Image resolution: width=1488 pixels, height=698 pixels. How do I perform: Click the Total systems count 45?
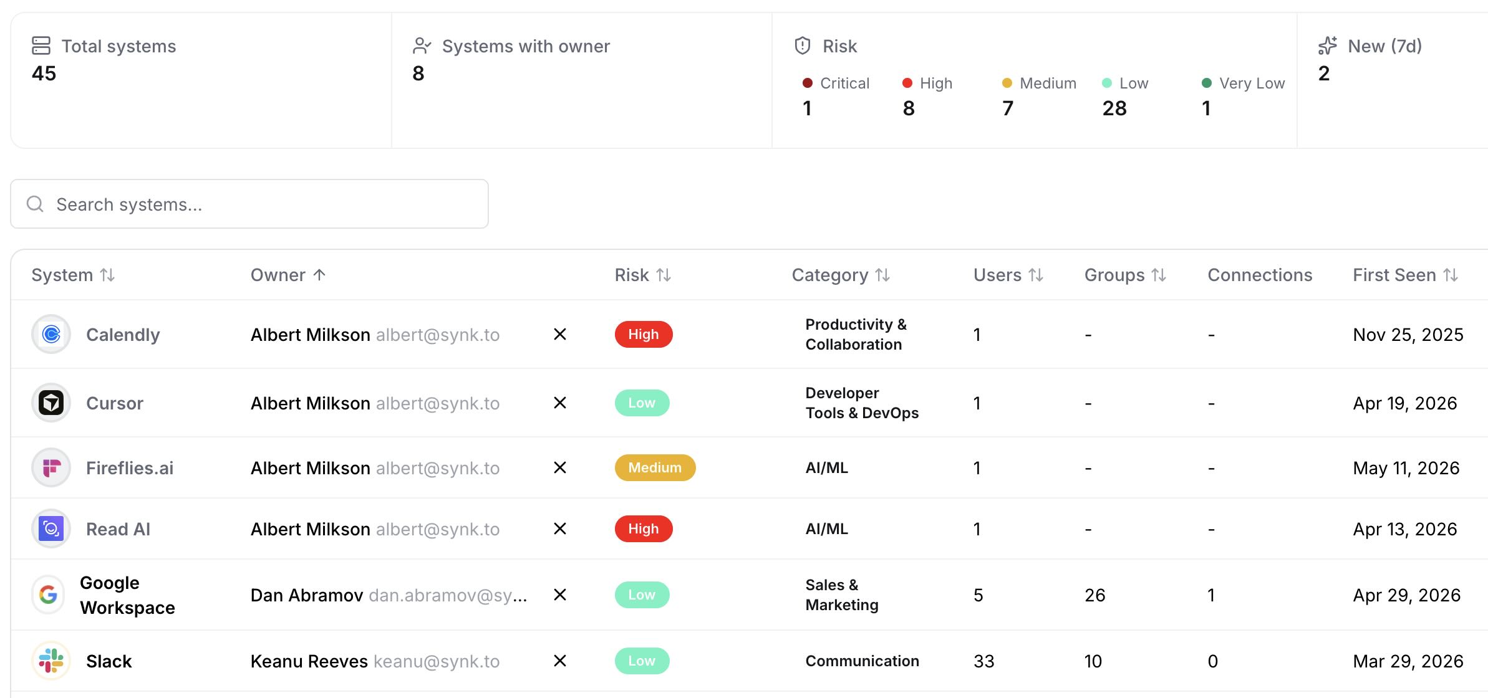[44, 73]
